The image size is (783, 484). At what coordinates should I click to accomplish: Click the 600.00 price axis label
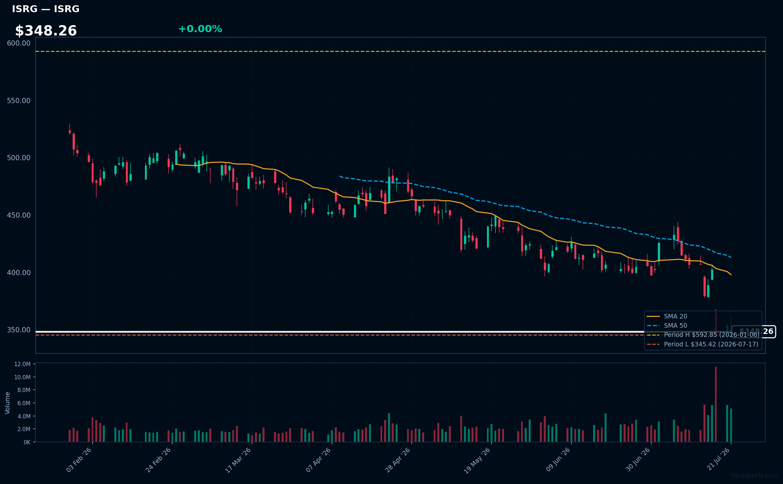[19, 43]
